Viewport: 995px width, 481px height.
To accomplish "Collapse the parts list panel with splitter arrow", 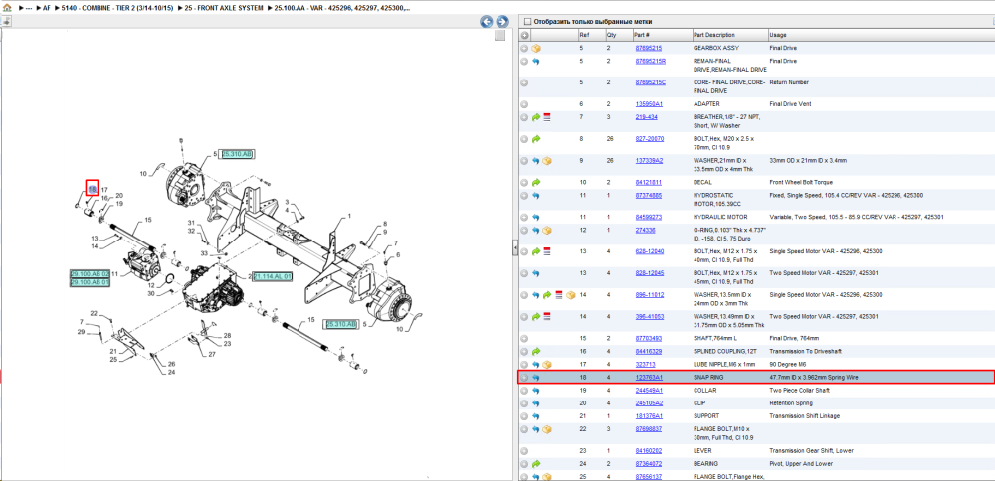I will 515,249.
